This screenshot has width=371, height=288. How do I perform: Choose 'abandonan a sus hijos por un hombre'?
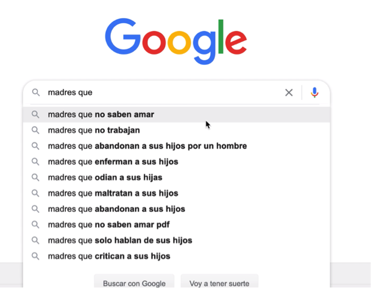pos(176,146)
